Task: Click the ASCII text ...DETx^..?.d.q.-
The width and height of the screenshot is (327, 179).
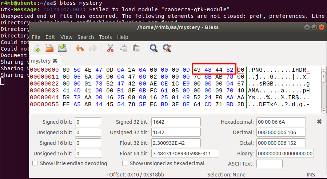Action: coord(279,104)
